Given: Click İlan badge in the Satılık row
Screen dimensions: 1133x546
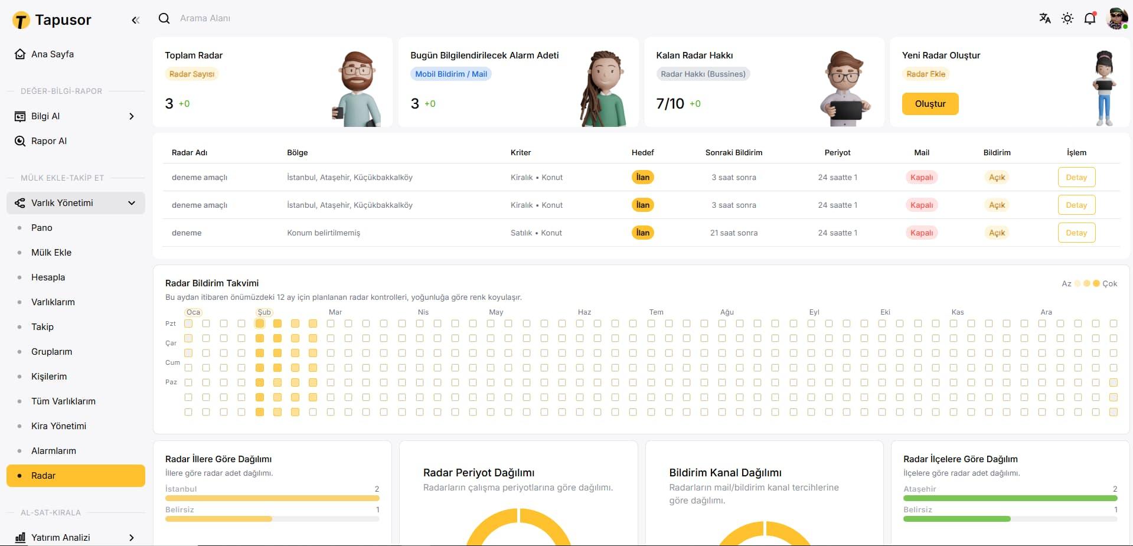Looking at the screenshot, I should pyautogui.click(x=642, y=233).
